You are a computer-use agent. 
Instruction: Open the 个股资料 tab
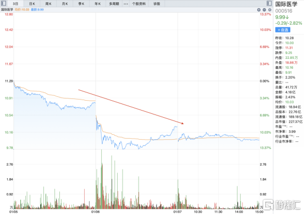(139, 4)
